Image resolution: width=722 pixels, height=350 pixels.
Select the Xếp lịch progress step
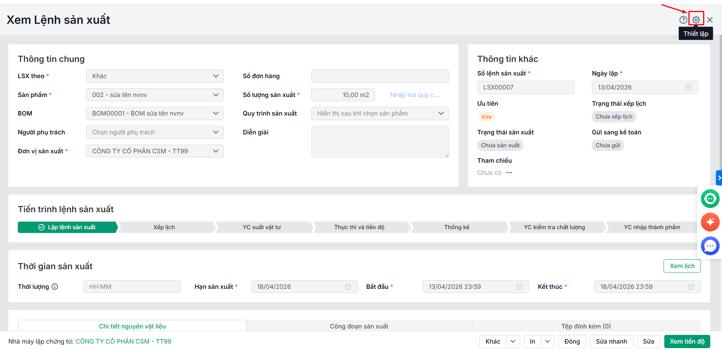coord(164,227)
